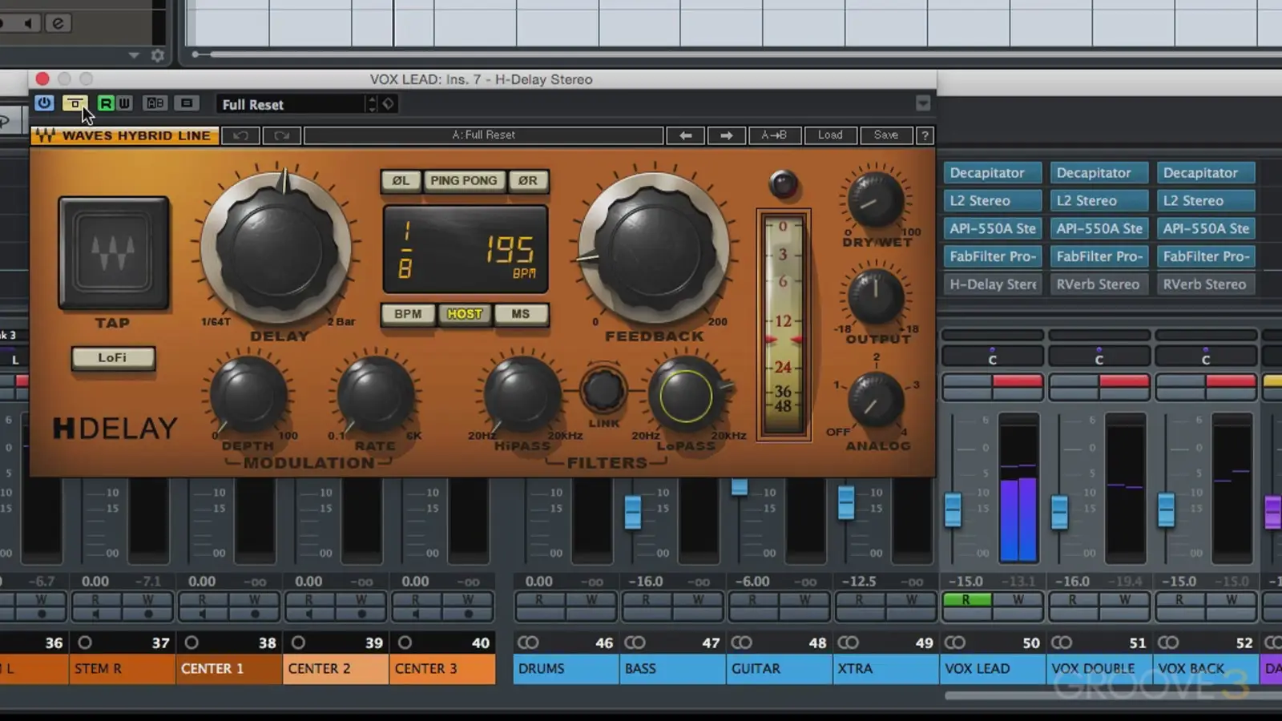The image size is (1282, 721).
Task: Toggle the filter LINK button
Action: [603, 390]
